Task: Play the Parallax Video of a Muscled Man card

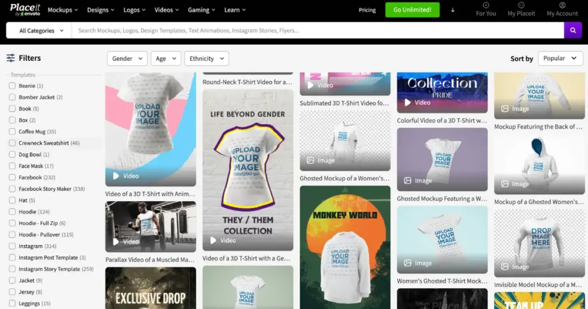Action: pos(116,242)
